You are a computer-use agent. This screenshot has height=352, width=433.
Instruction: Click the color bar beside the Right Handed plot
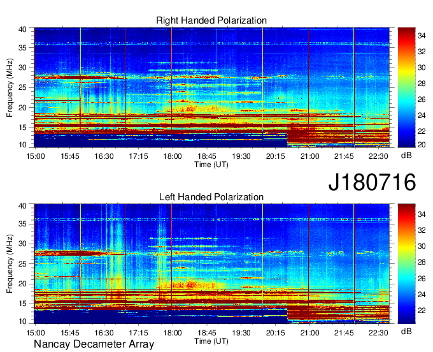tap(406, 87)
